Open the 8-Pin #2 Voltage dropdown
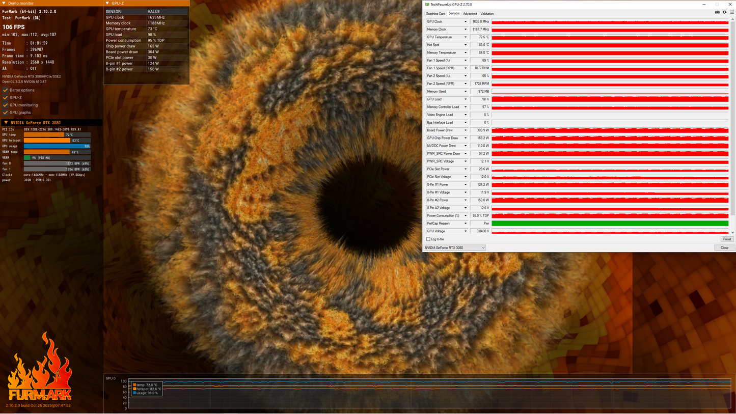The width and height of the screenshot is (736, 414). click(465, 208)
